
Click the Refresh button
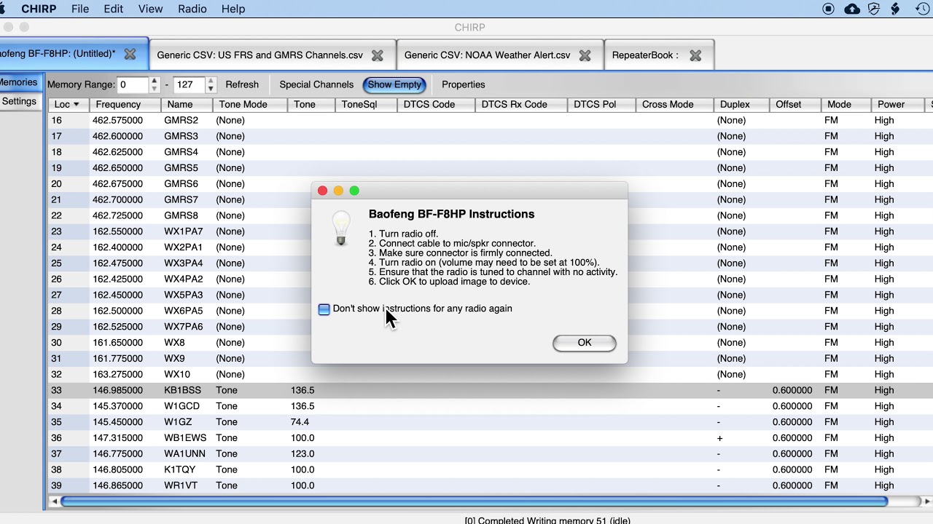pyautogui.click(x=242, y=84)
